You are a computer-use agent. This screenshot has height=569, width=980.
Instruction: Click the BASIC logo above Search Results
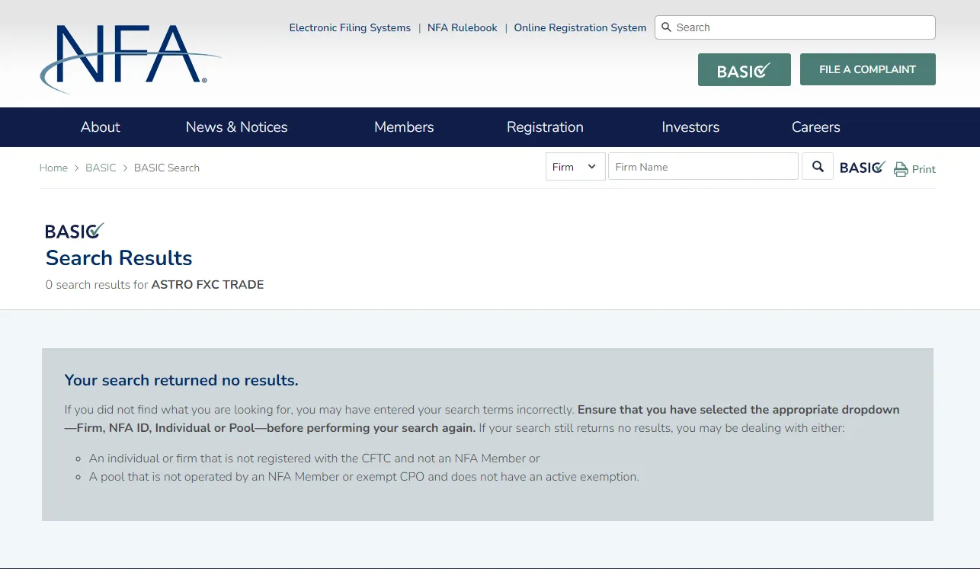[75, 230]
